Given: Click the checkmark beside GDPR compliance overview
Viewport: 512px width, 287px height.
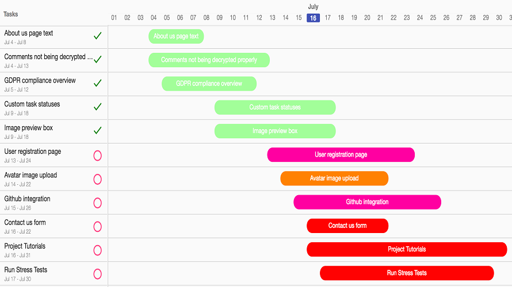Looking at the screenshot, I should pos(97,83).
